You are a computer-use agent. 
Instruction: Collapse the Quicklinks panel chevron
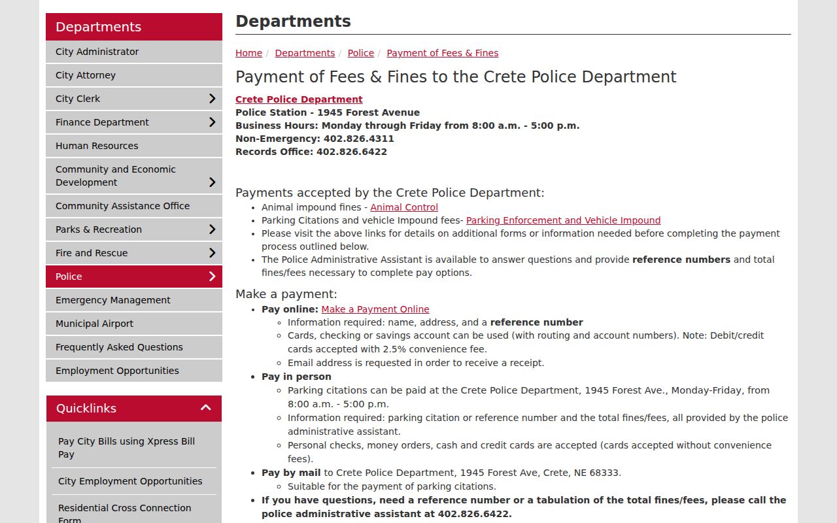coord(206,408)
